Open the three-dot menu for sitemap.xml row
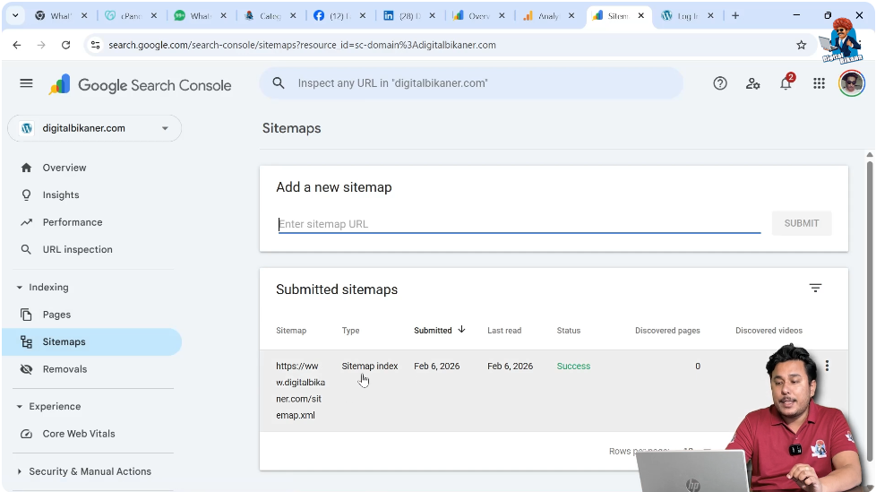Viewport: 876px width, 492px height. (827, 366)
